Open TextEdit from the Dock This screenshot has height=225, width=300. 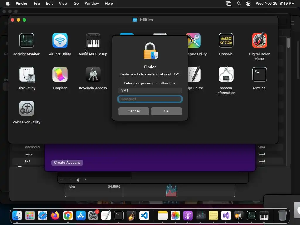click(x=106, y=216)
